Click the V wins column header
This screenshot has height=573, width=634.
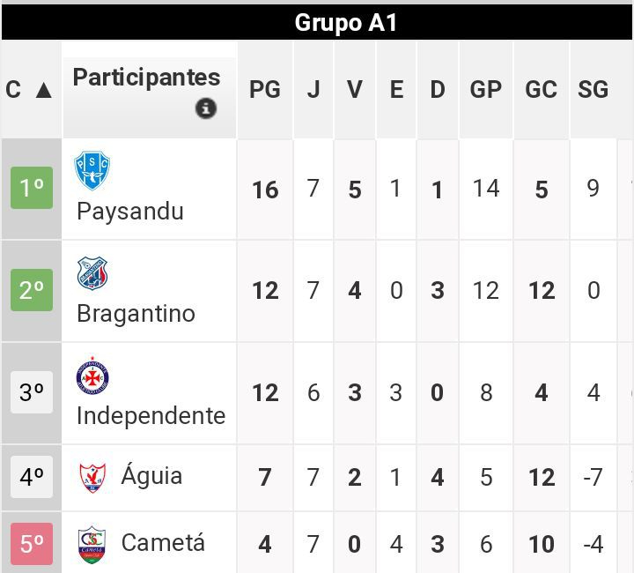(x=355, y=90)
